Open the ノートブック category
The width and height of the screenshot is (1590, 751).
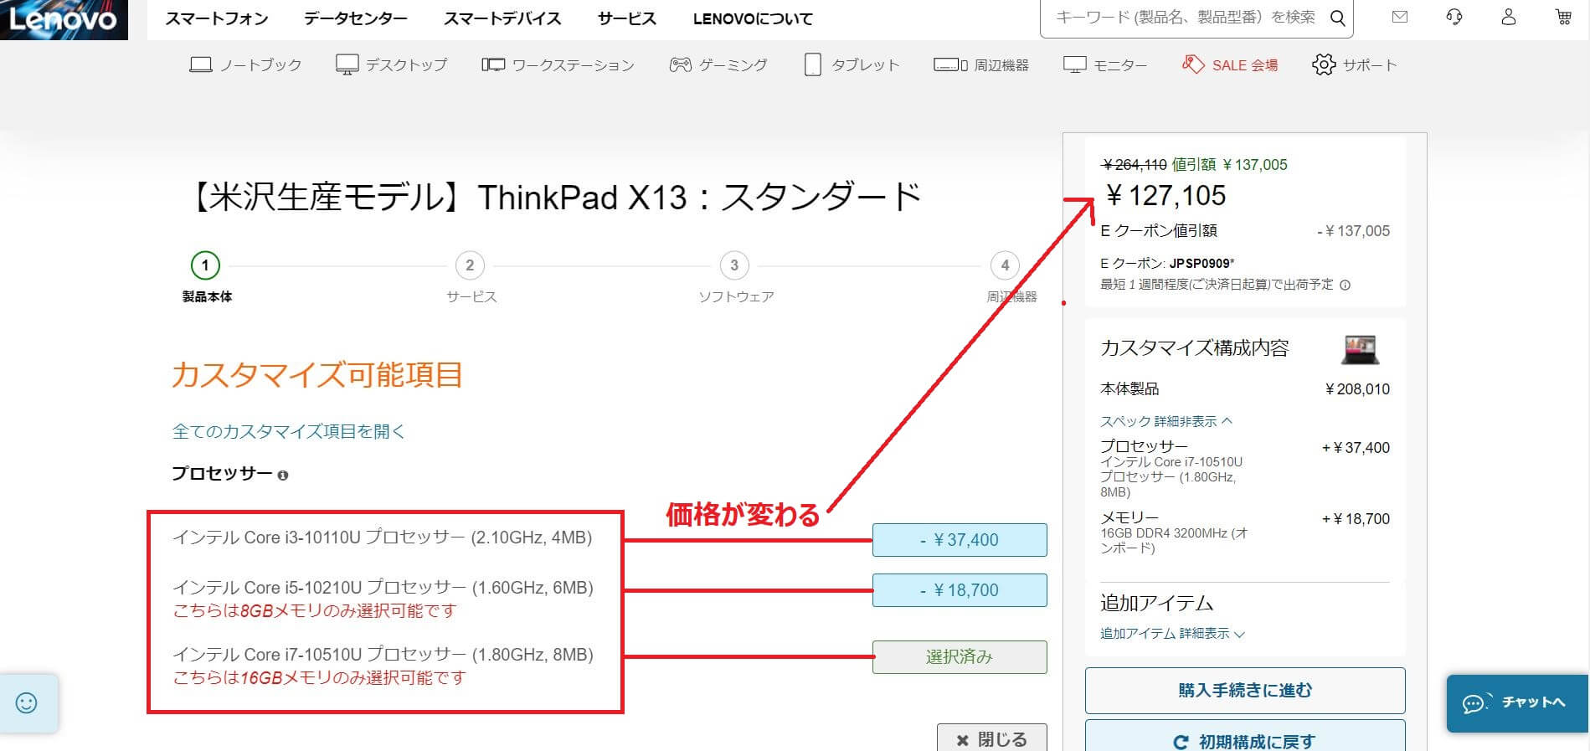pos(260,64)
